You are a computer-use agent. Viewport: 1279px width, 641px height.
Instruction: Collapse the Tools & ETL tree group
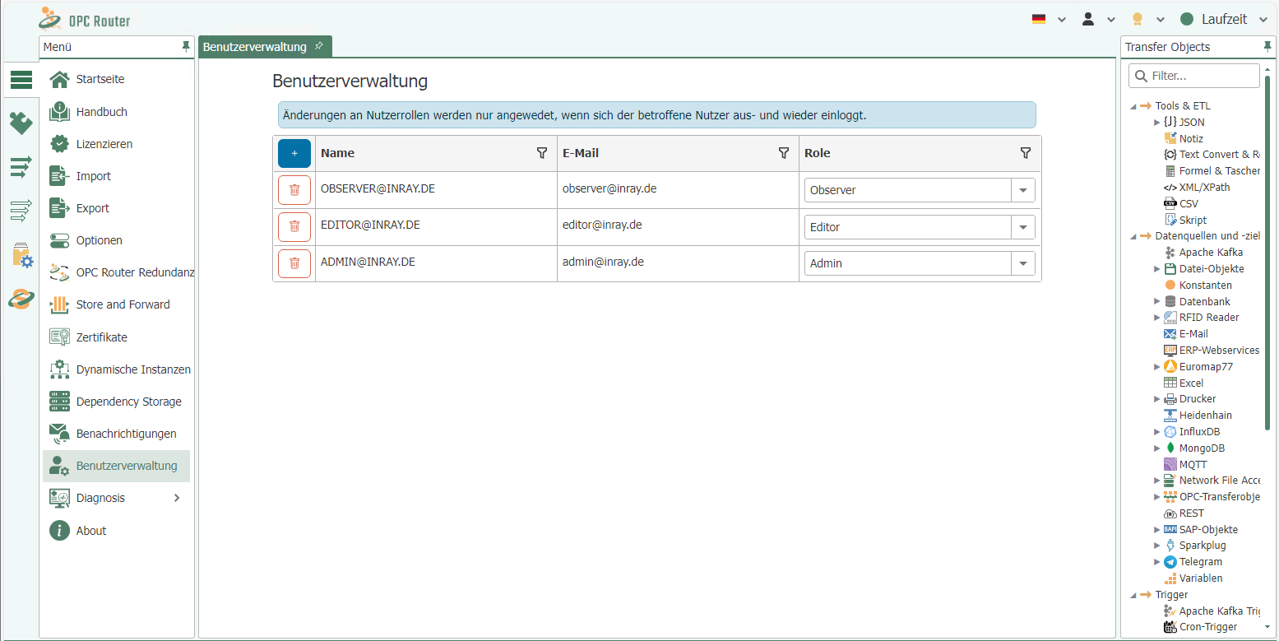[x=1134, y=106]
